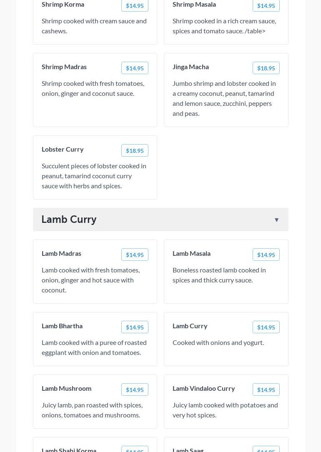Click the Lamb Masala $14.95 price tag
The width and height of the screenshot is (321, 452).
pyautogui.click(x=266, y=255)
